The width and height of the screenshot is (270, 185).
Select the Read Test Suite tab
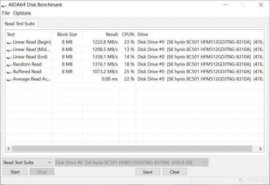20,24
